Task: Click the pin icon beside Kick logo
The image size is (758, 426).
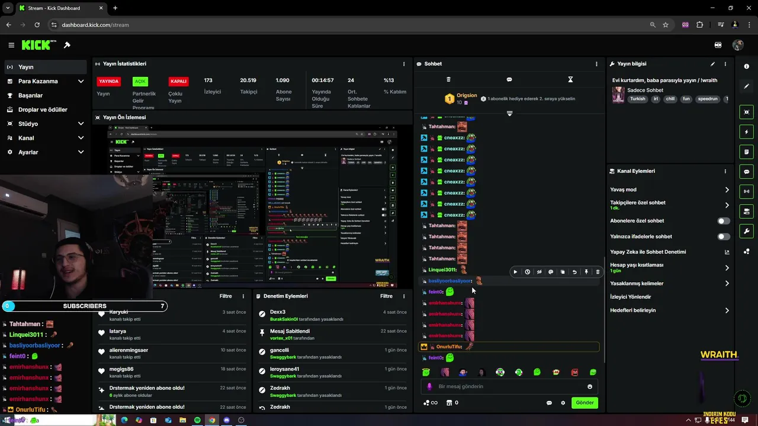Action: tap(67, 45)
